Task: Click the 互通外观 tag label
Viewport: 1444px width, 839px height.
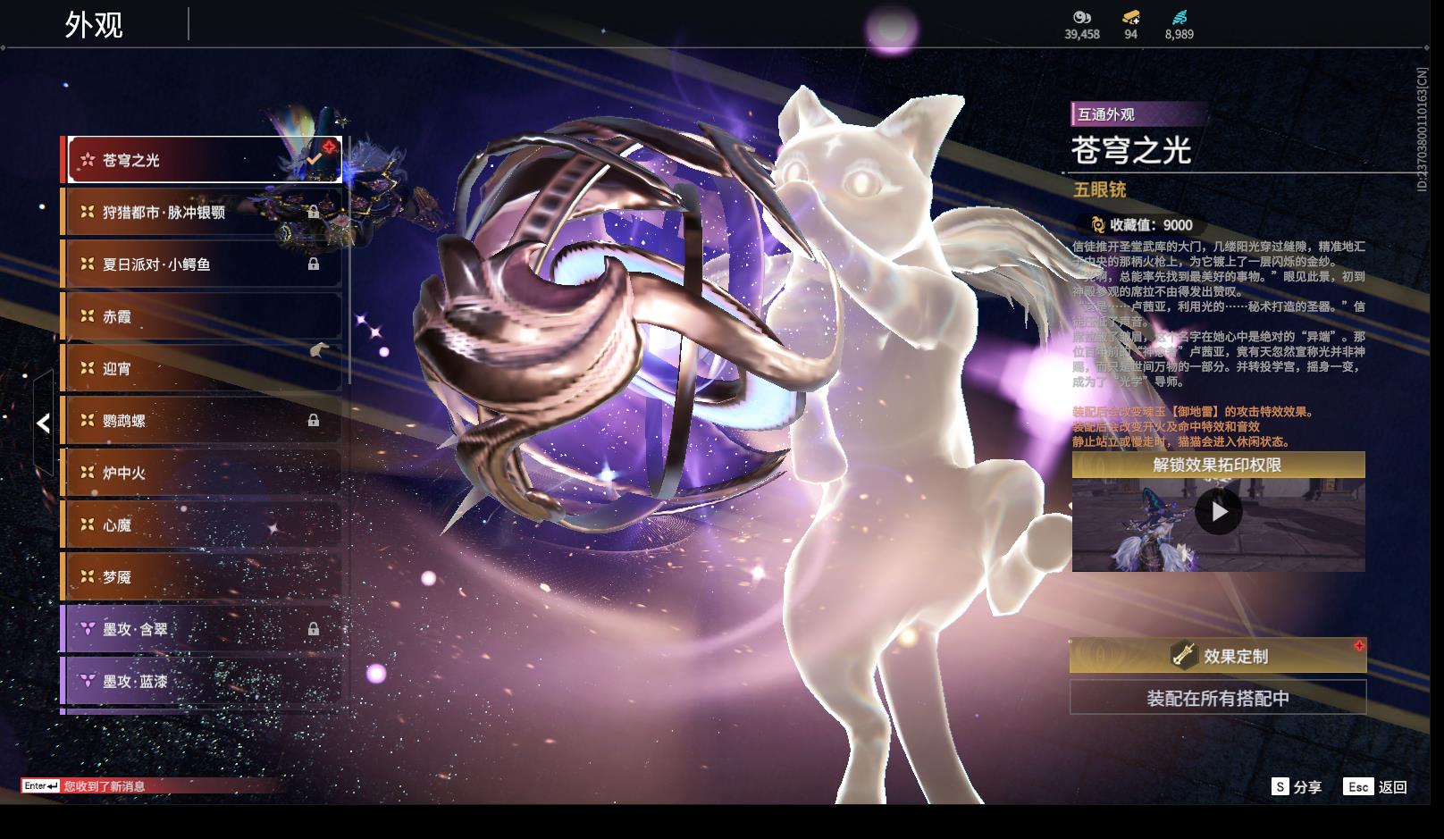Action: [1105, 114]
